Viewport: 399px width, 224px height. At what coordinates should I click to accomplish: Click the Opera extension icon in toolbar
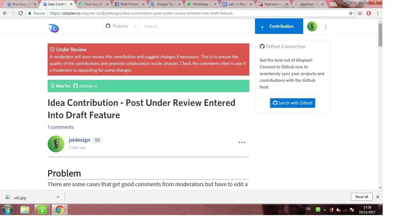(369, 13)
